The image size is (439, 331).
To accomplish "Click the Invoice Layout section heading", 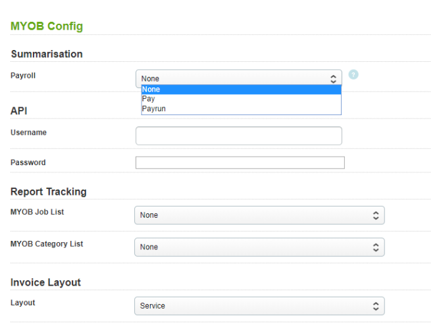I will (x=45, y=282).
